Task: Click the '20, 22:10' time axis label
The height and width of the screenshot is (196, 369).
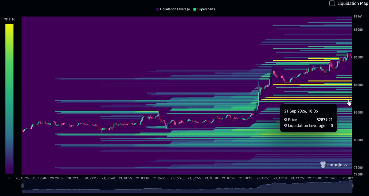Action: point(74,178)
